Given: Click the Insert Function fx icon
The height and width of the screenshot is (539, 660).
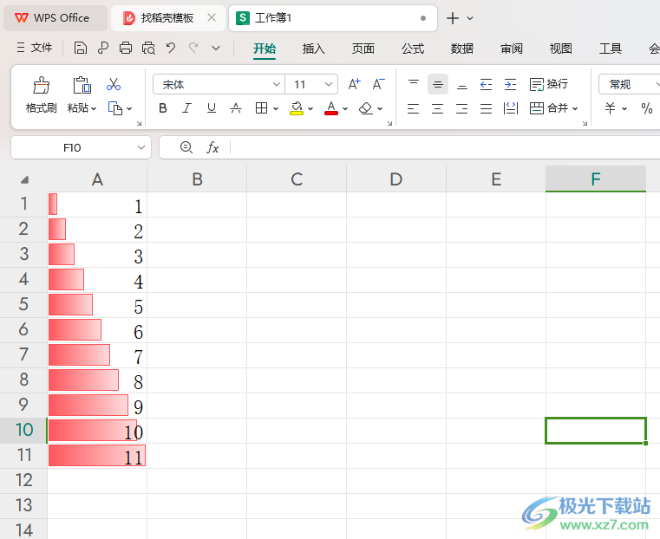Looking at the screenshot, I should coord(212,148).
